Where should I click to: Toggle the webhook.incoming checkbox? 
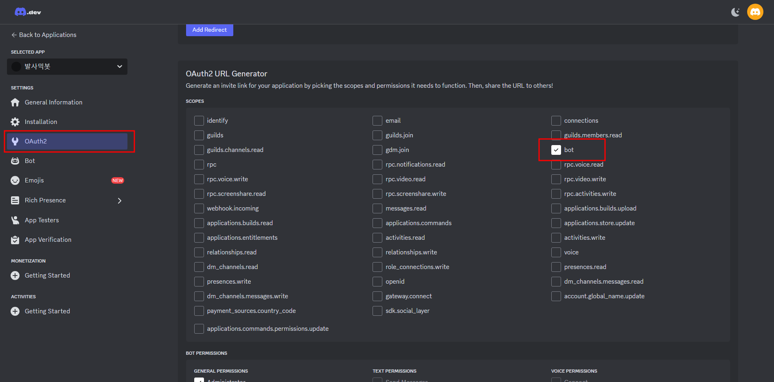(x=199, y=208)
